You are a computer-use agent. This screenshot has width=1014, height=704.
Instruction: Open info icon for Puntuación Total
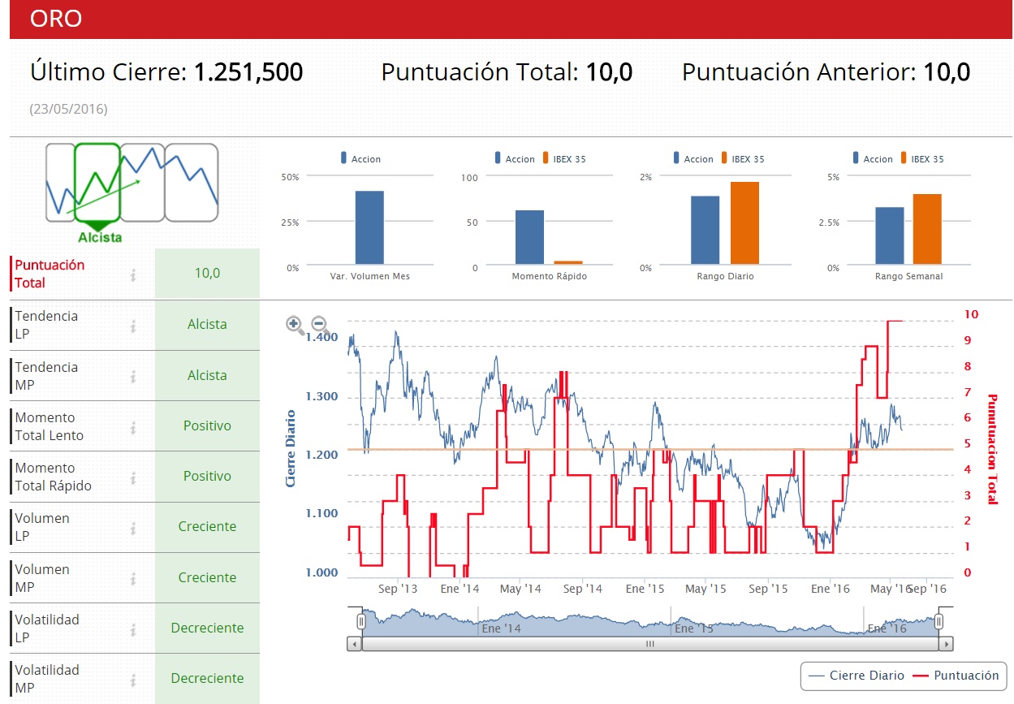(x=132, y=275)
